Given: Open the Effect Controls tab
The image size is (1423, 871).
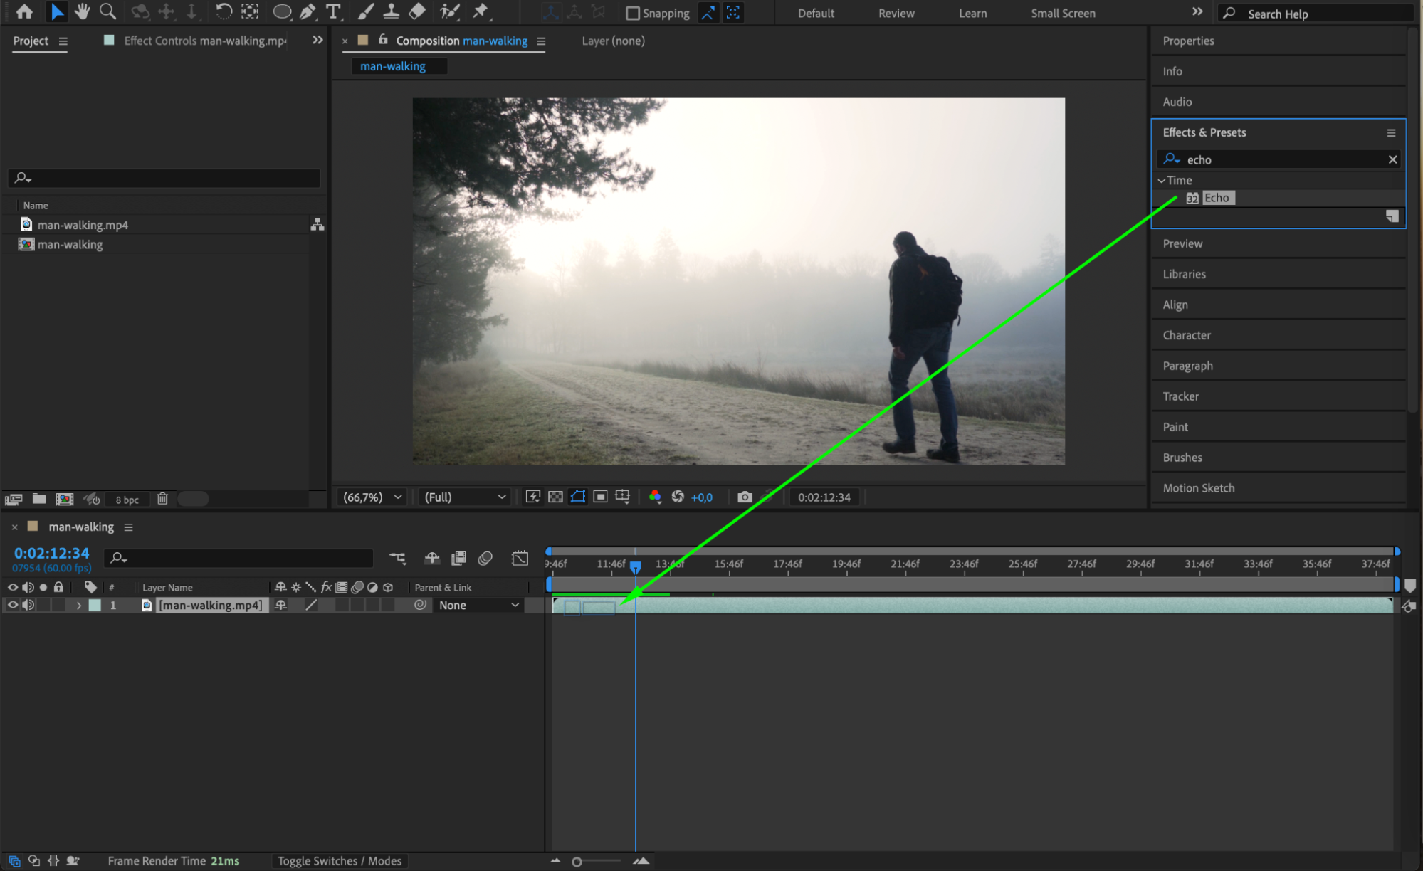Looking at the screenshot, I should pyautogui.click(x=204, y=41).
